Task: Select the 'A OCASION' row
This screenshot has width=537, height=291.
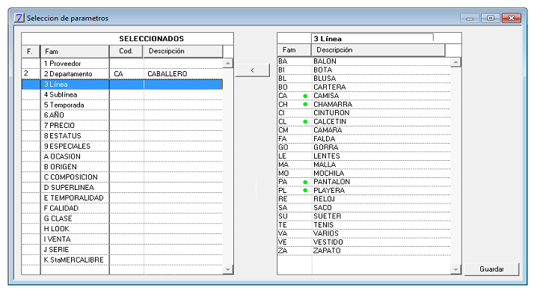Action: 122,156
